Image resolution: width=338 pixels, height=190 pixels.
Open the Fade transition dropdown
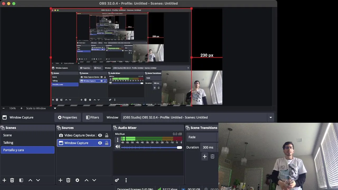point(202,137)
